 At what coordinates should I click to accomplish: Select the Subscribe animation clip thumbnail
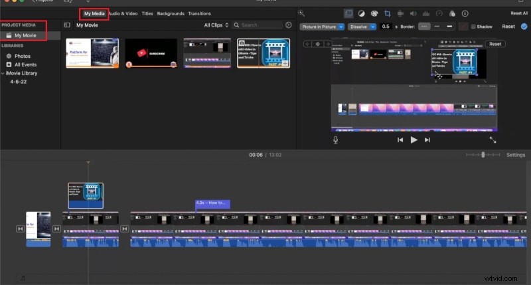(151, 53)
